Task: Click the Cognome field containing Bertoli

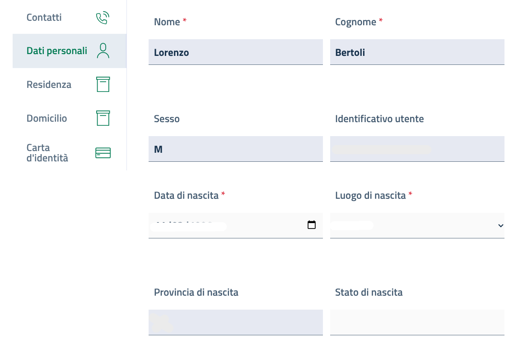Action: [417, 52]
